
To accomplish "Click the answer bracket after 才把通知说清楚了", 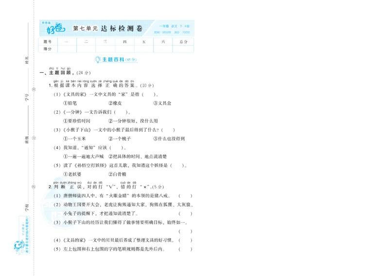I will click(x=185, y=213).
